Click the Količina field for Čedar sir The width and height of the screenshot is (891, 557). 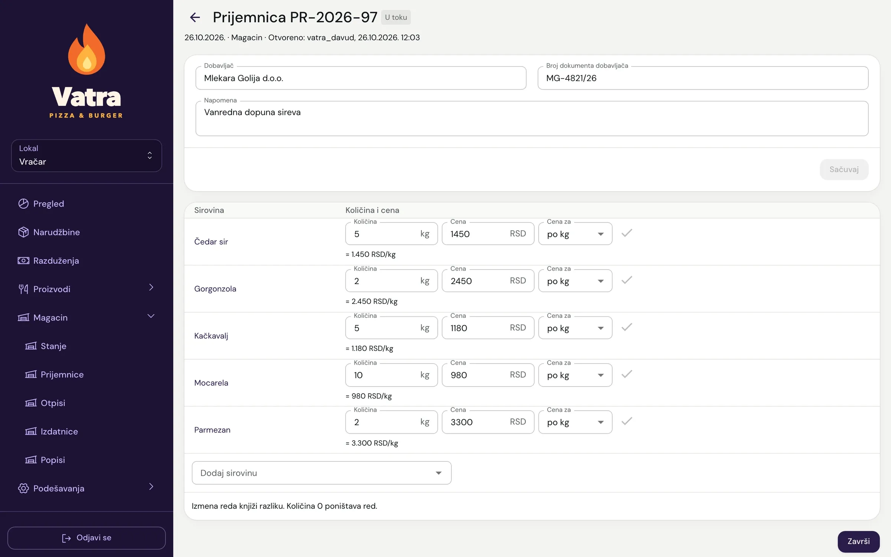click(x=391, y=234)
